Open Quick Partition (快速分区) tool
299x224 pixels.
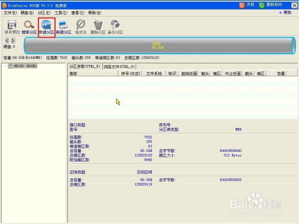point(47,27)
